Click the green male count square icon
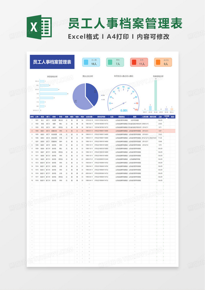This screenshot has width=205, height=290. 110,62
